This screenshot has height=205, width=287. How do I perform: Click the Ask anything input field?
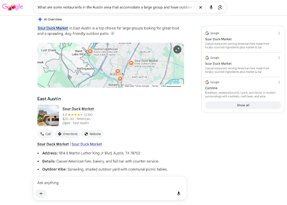(110, 183)
